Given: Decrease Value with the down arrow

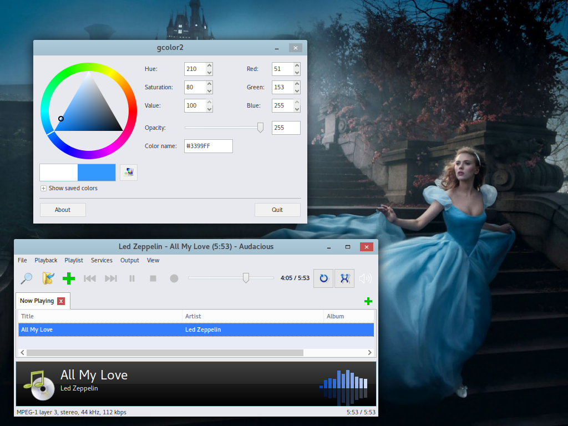Looking at the screenshot, I should coord(209,109).
